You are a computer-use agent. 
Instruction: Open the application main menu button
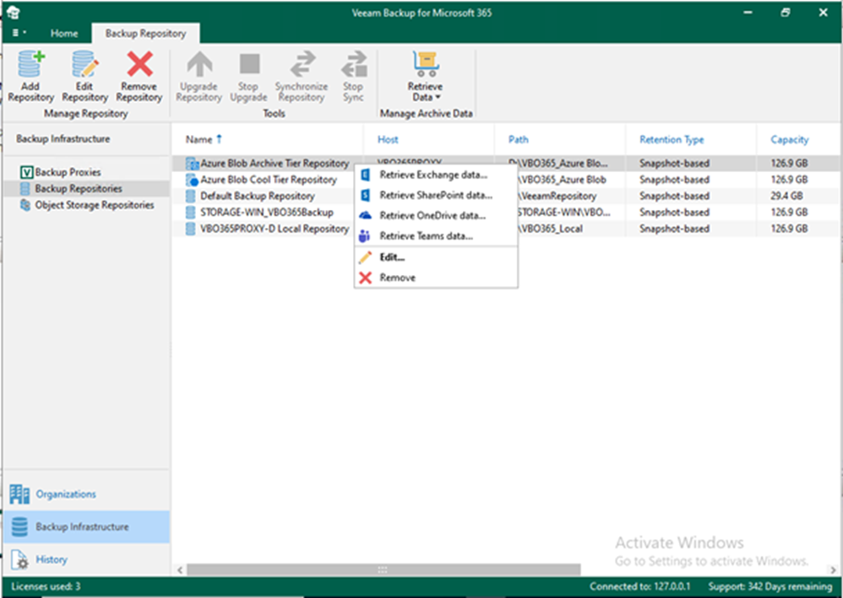(19, 33)
